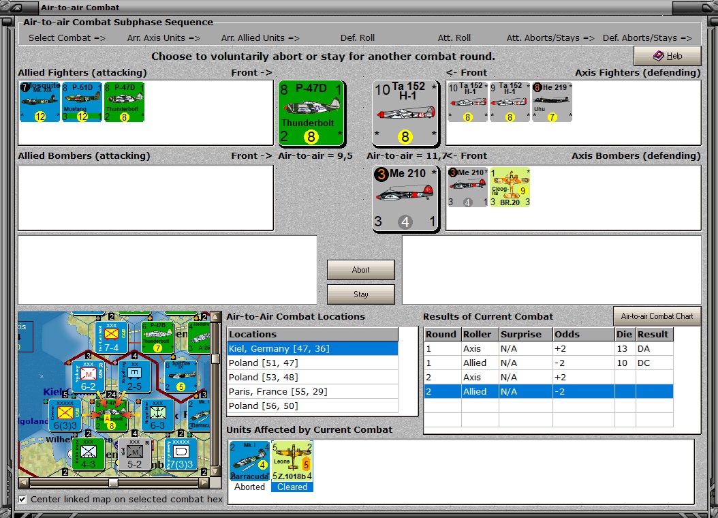Select the 10-rated Ta 152 in Axis Fighters list
Screen dimensions: 718x518
pyautogui.click(x=467, y=102)
